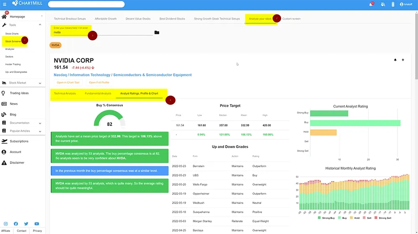Image resolution: width=418 pixels, height=234 pixels.
Task: Open the Technical Analysis sub-tab
Action: (x=65, y=93)
